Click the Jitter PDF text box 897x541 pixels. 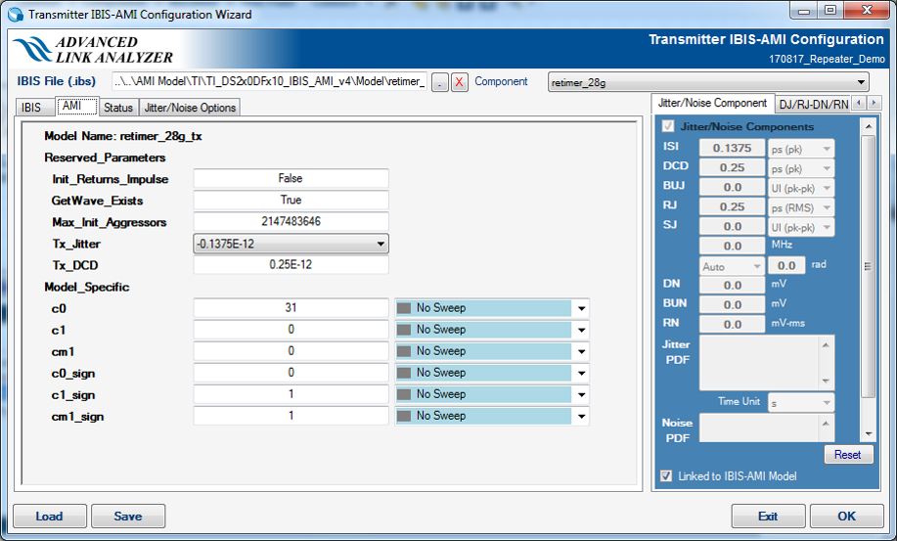[x=767, y=363]
